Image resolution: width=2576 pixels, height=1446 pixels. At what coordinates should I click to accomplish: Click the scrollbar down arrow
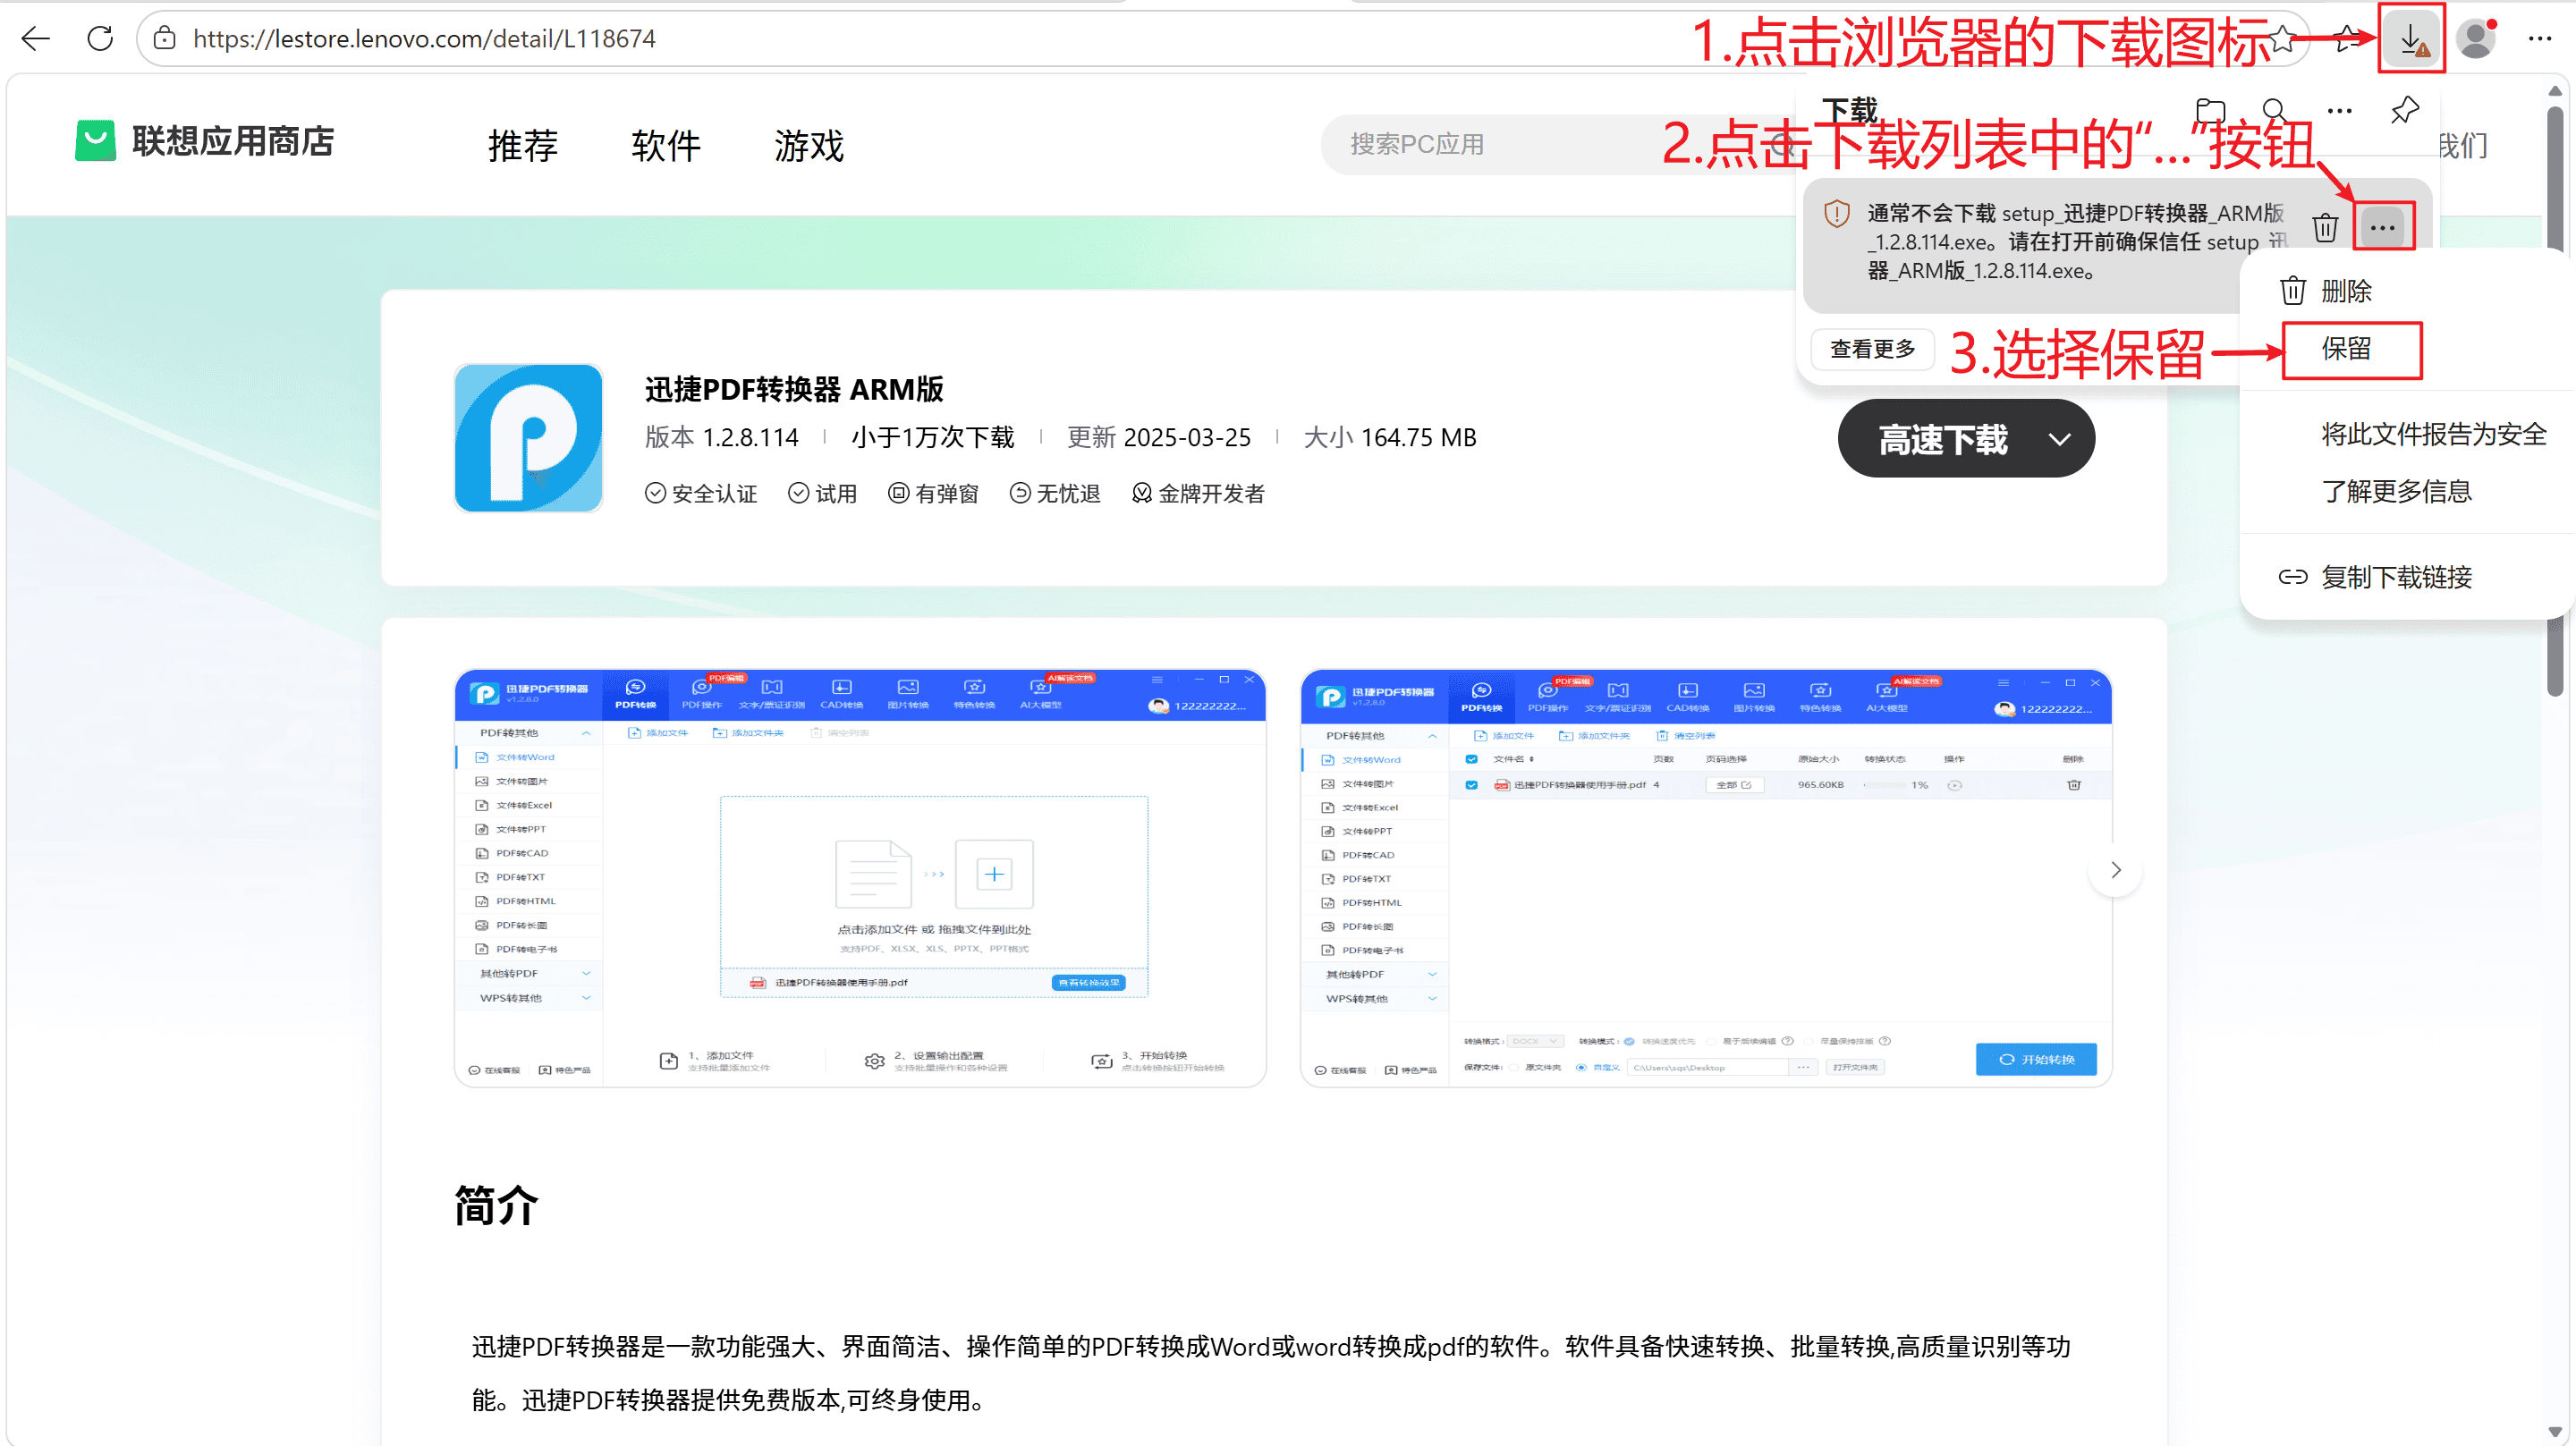point(2555,1432)
